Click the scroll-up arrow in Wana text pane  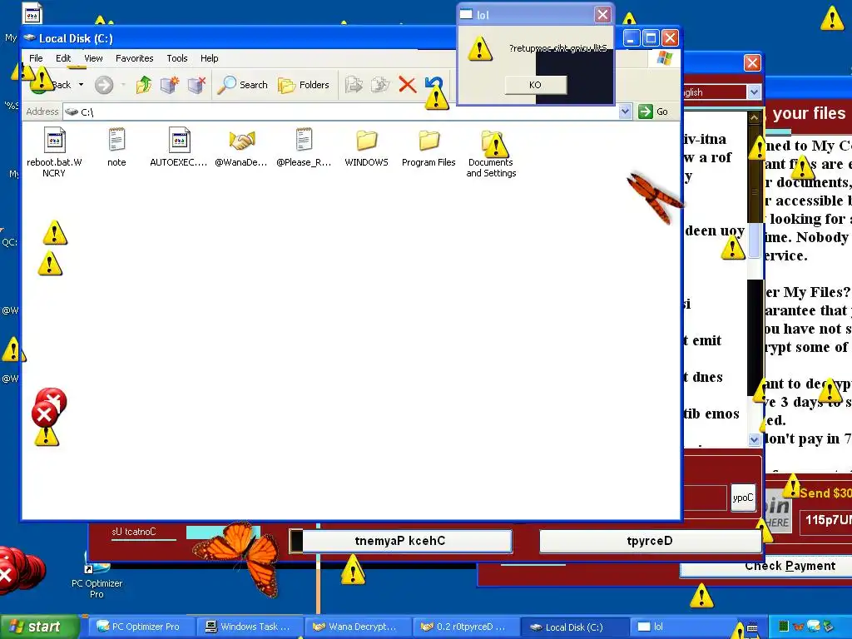(754, 117)
